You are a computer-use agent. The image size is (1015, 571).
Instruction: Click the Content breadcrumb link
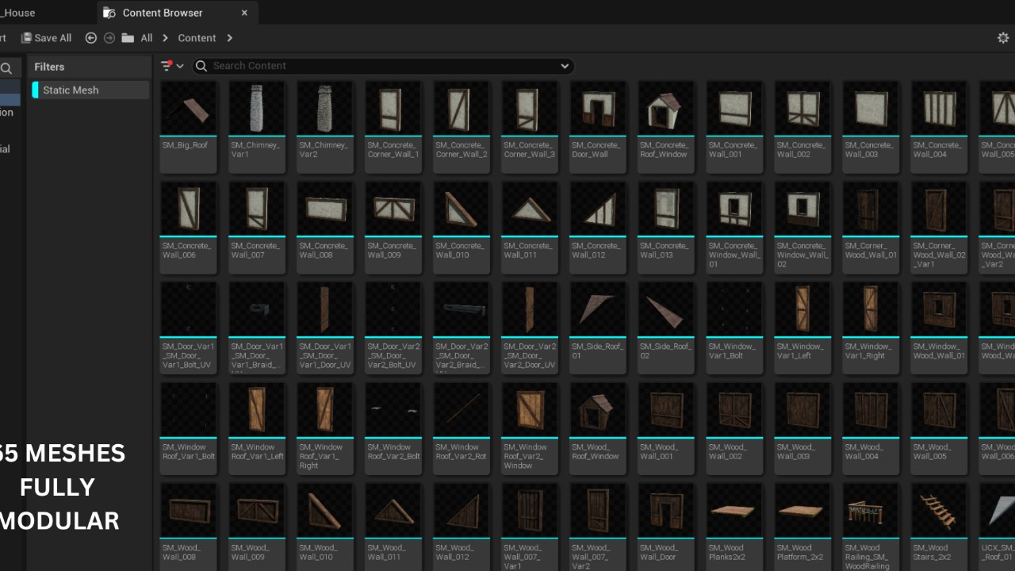point(197,38)
